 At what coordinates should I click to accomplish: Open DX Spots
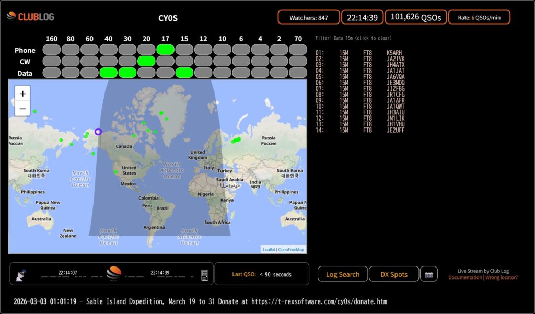click(x=394, y=274)
